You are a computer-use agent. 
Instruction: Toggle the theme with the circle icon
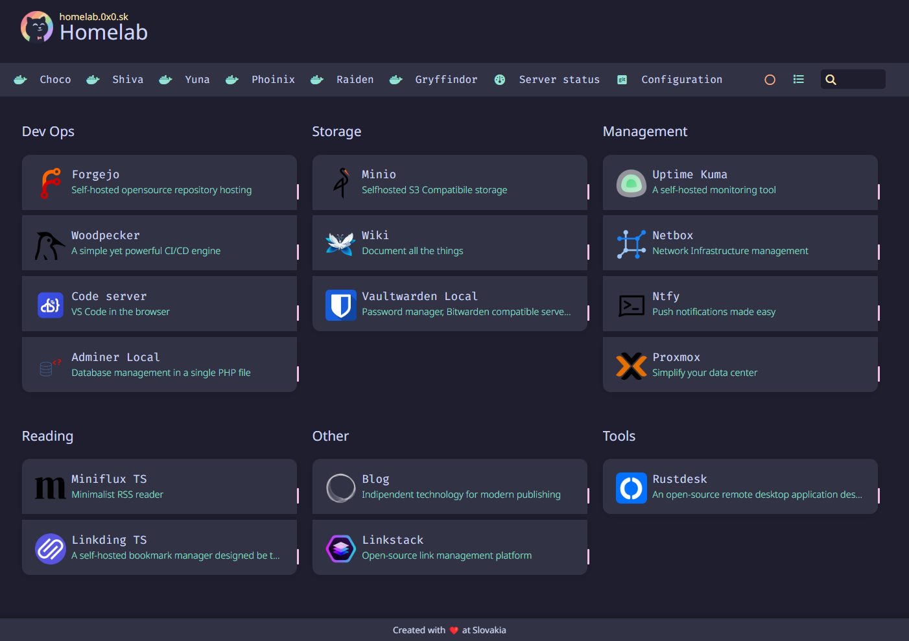[x=770, y=80]
